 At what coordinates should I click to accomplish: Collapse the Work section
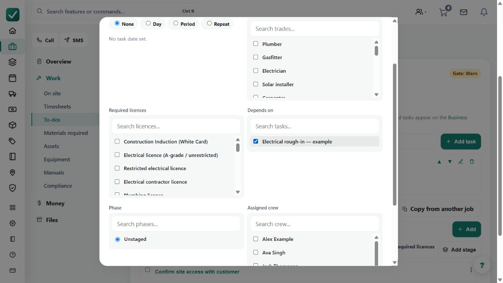click(53, 78)
